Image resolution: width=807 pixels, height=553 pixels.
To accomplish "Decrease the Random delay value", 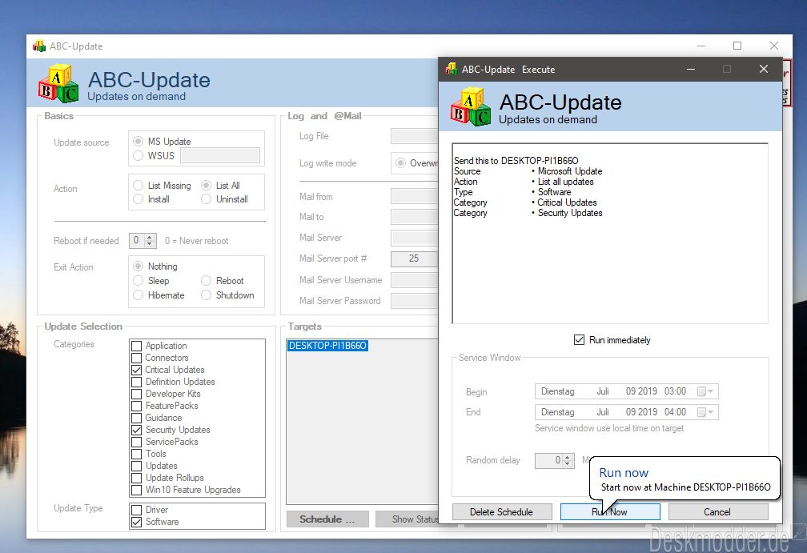I will pyautogui.click(x=568, y=463).
